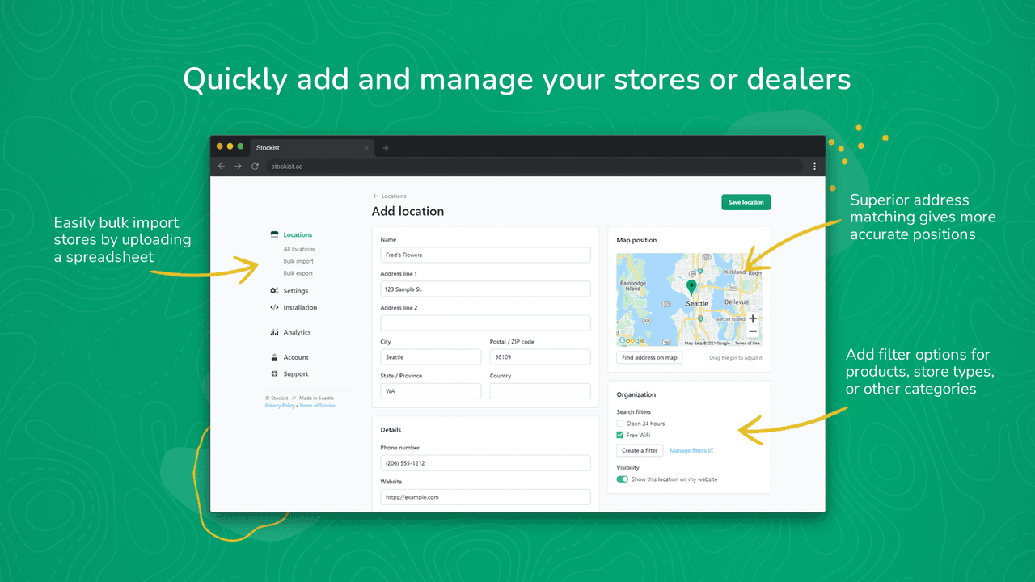
Task: Click the Address line 1 field
Action: tap(485, 289)
